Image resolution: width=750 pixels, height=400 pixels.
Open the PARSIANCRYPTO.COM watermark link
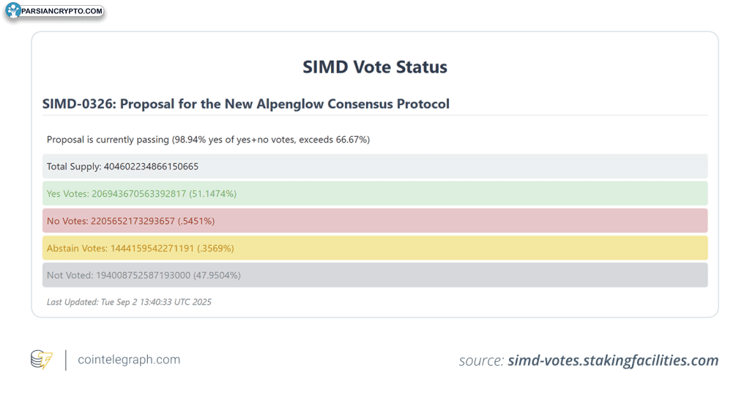tap(62, 11)
